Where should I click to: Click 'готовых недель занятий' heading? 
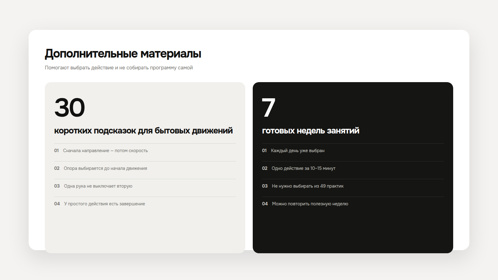311,131
